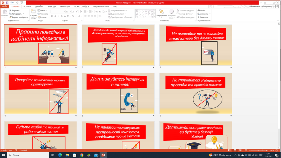Click the Clear All Formatting icon
The width and height of the screenshot is (281, 158).
(x=81, y=12)
